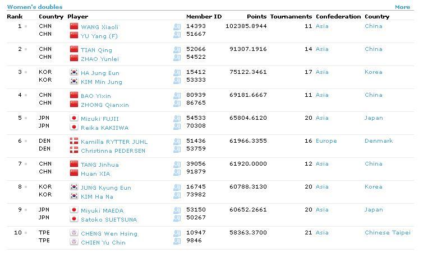Open profile icon next to WANG Xiaoli
428x263 pixels.
[177, 27]
